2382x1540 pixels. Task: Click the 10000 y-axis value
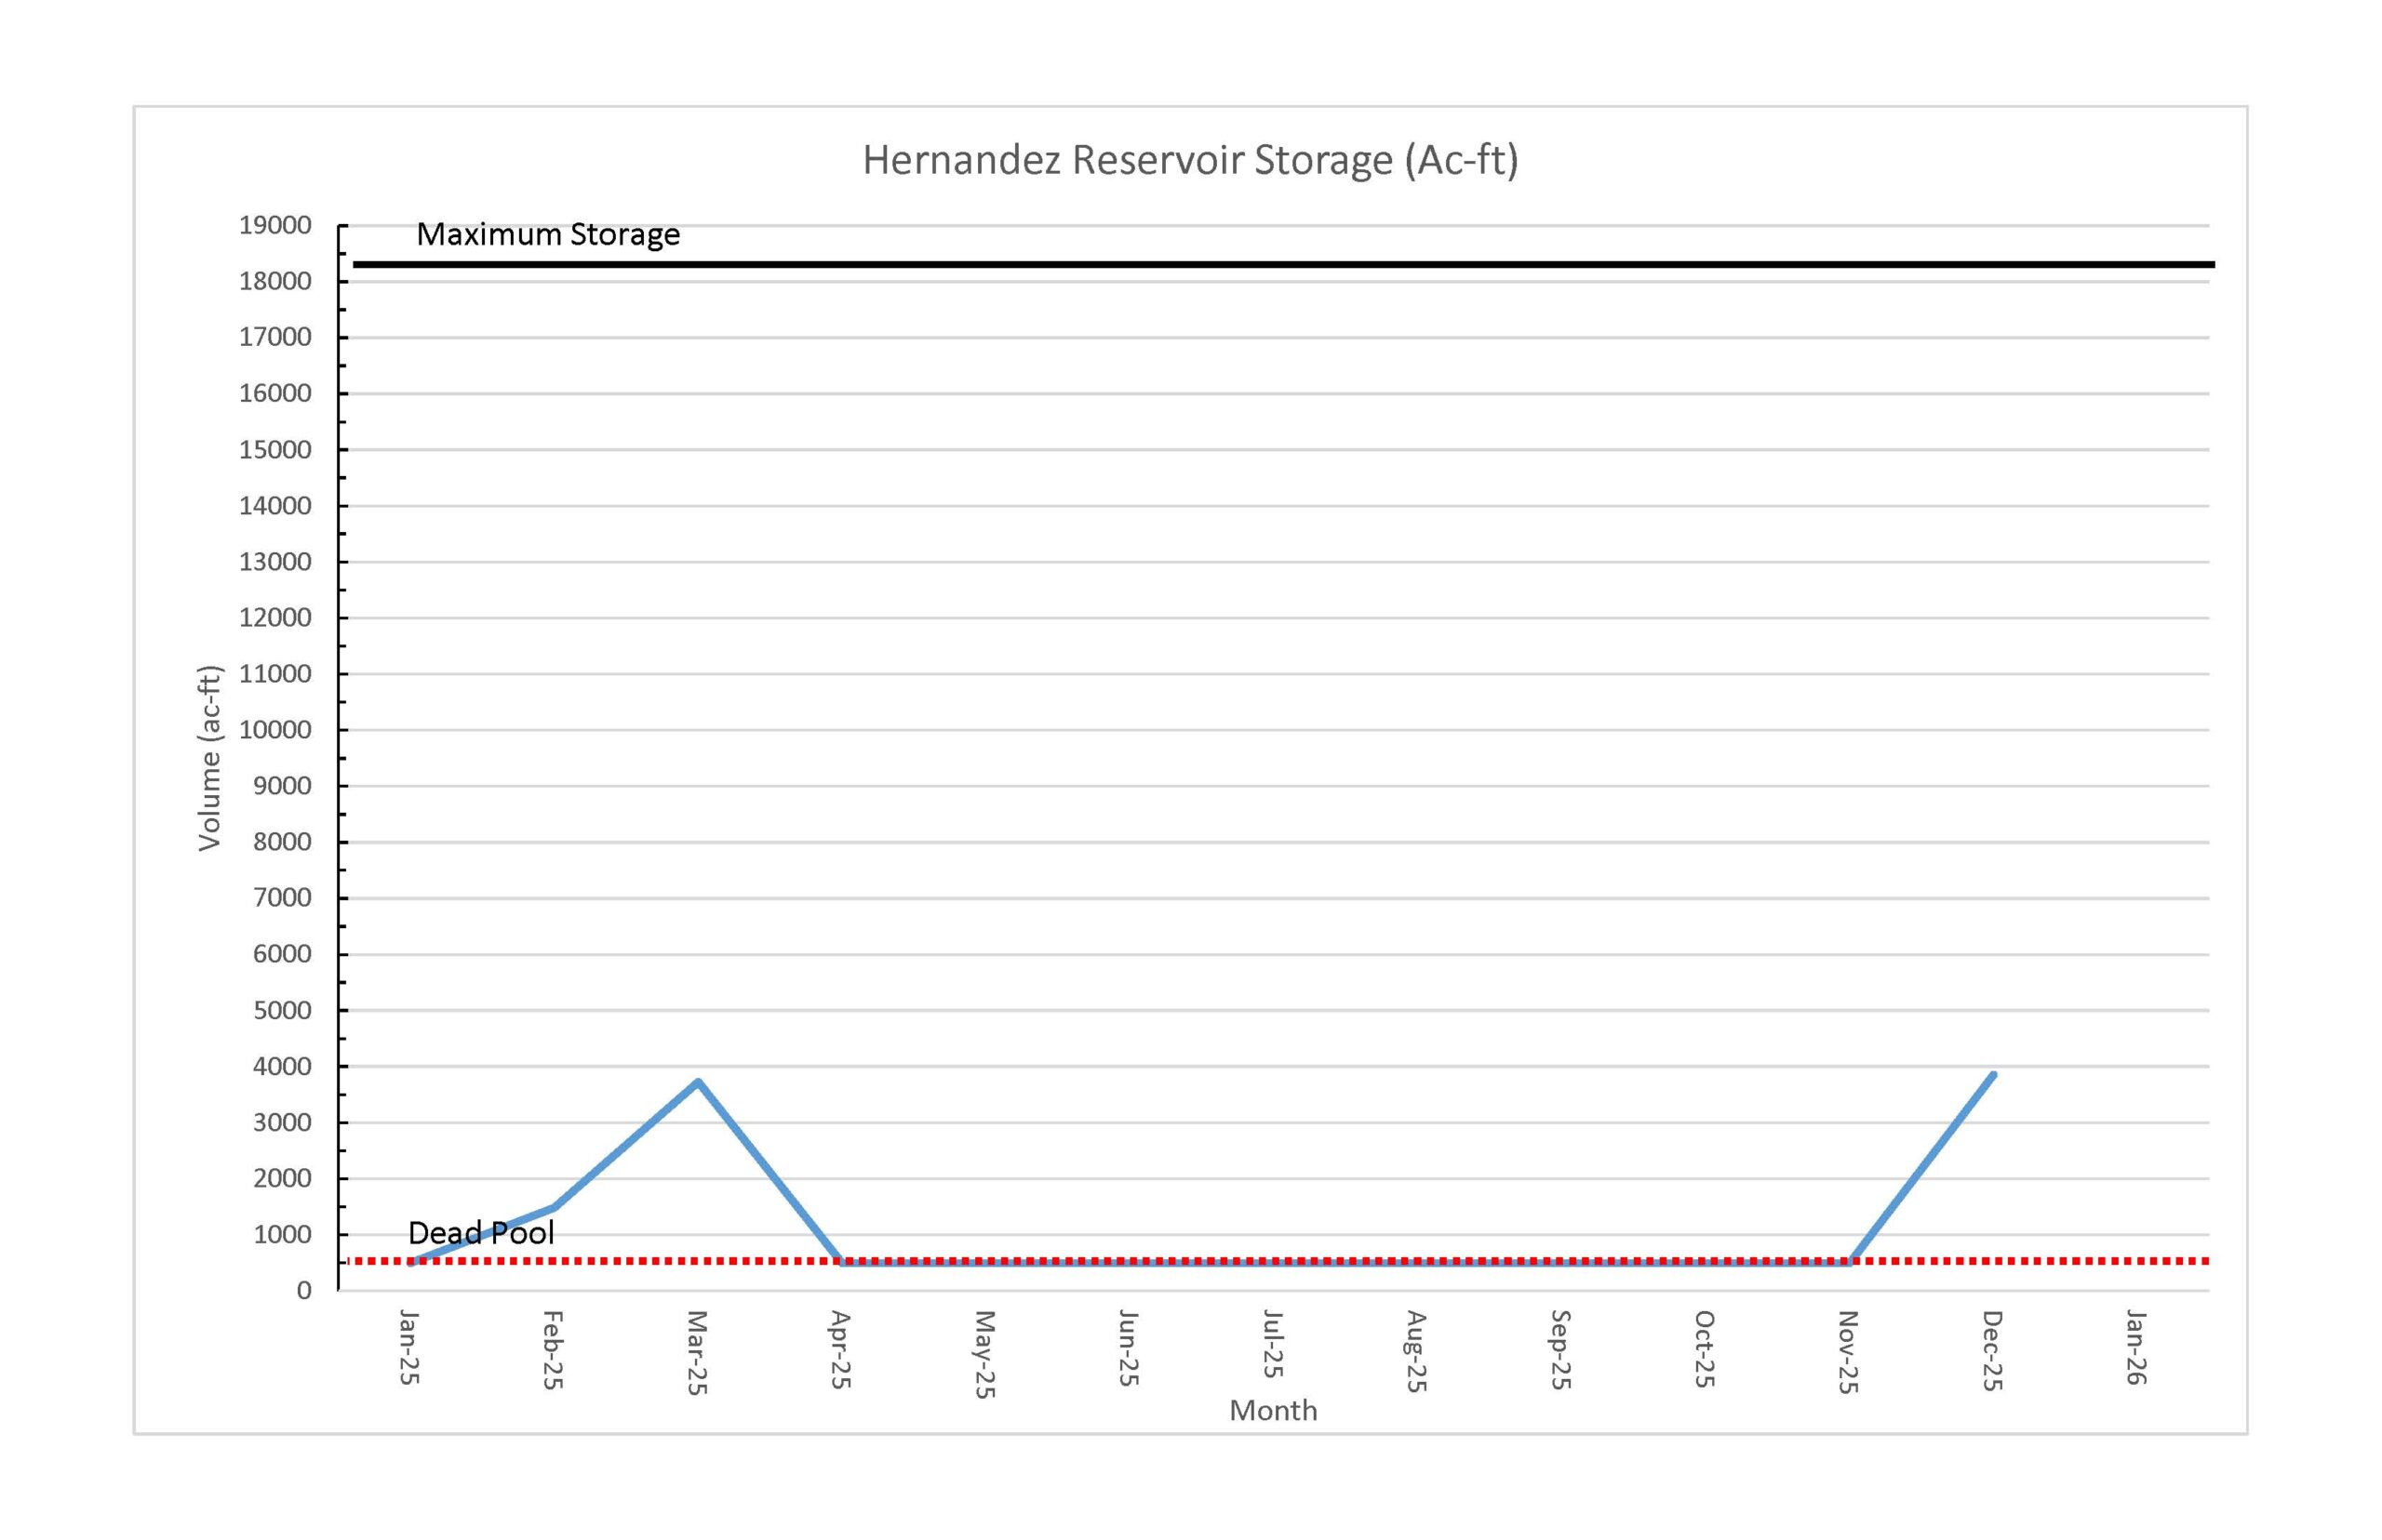click(274, 730)
